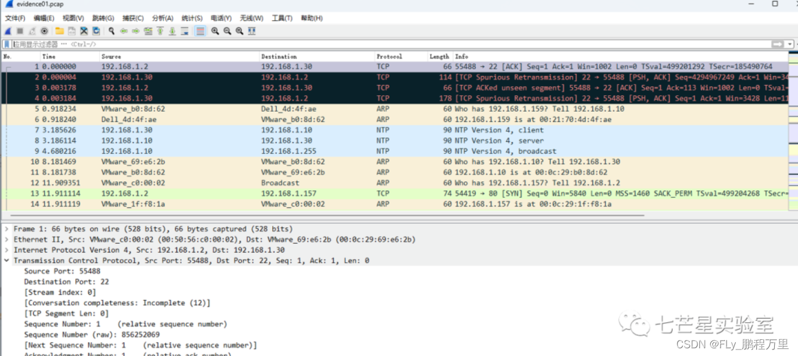This screenshot has width=798, height=356.
Task: Click the restart capture icon
Action: click(32, 31)
